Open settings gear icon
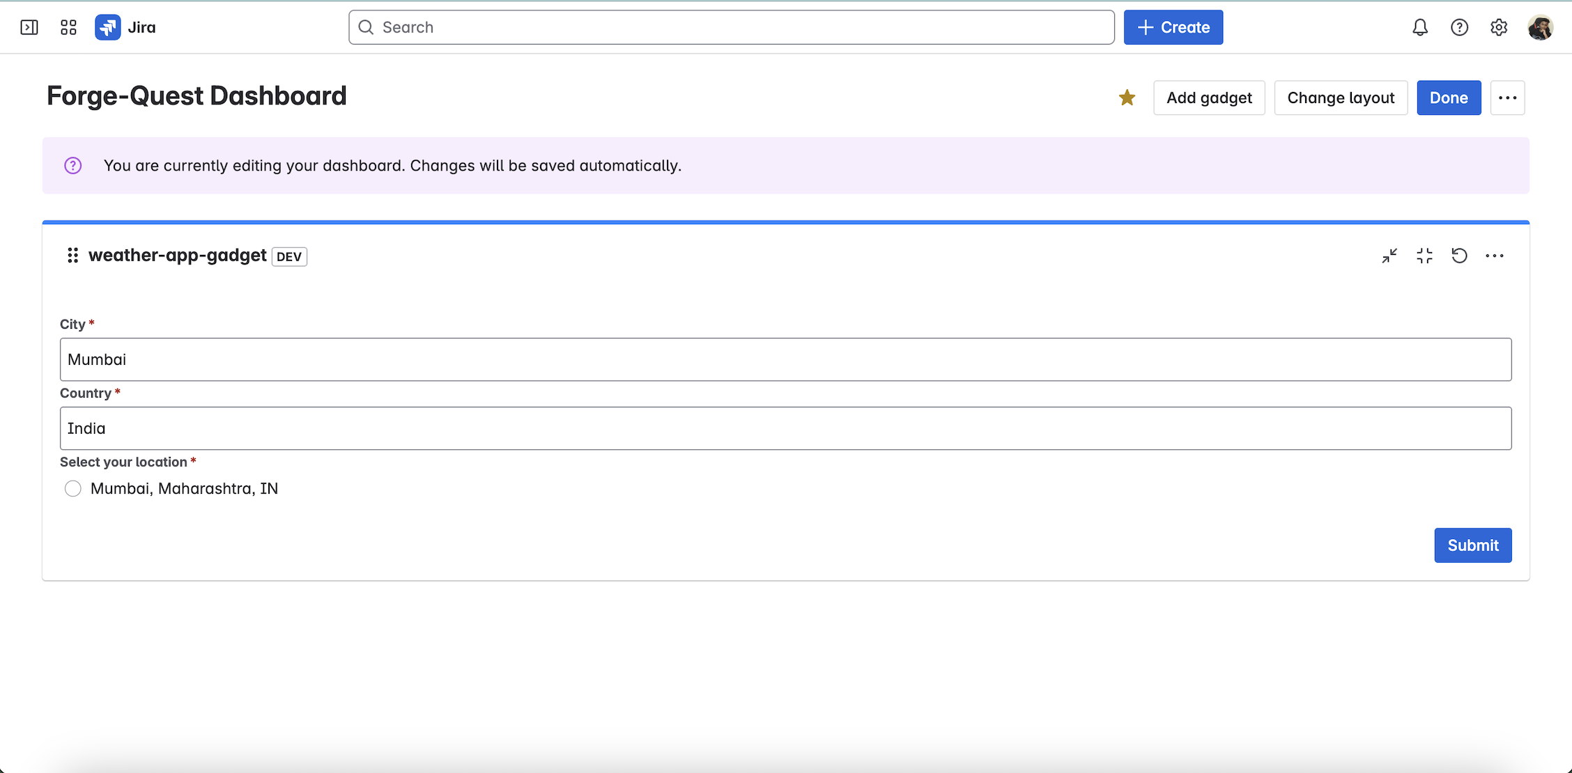 pos(1499,27)
